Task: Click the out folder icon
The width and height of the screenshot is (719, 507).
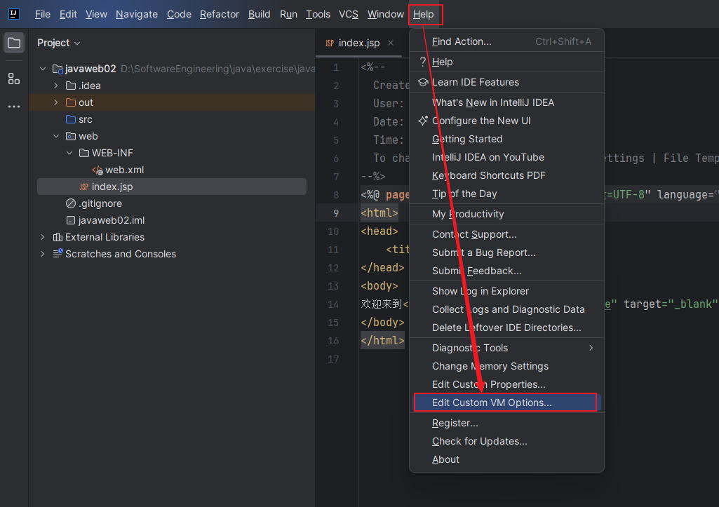Action: 71,102
